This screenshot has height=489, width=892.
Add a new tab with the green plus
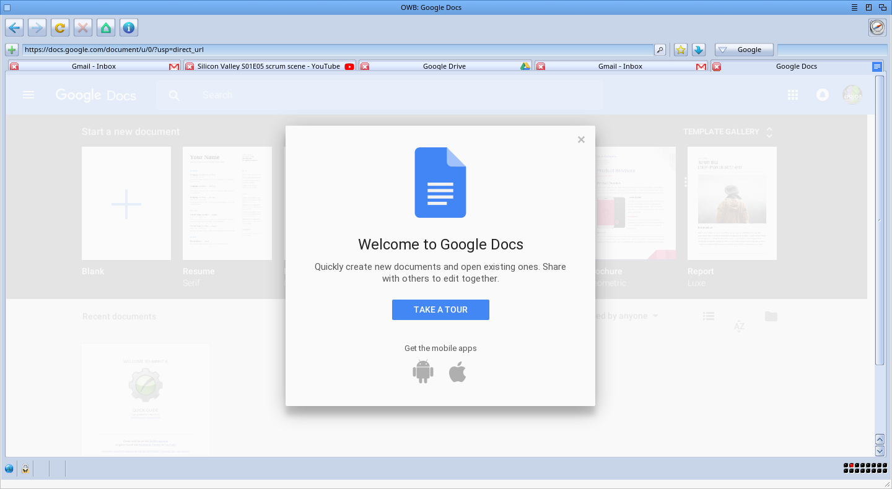pos(11,50)
